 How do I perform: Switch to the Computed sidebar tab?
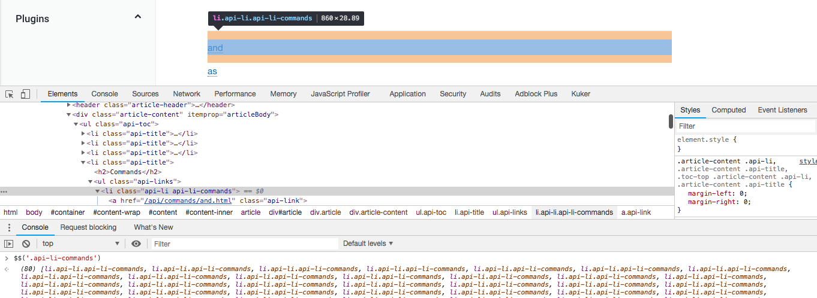click(729, 110)
